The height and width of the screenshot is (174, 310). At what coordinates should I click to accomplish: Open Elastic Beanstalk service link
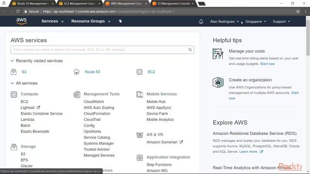pyautogui.click(x=35, y=131)
